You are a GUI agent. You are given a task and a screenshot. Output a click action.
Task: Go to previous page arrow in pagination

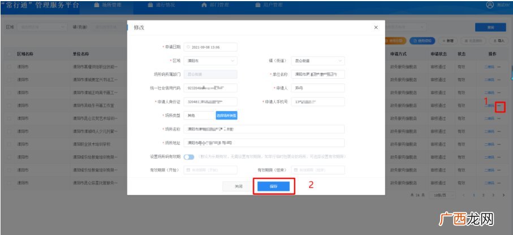pos(464,195)
